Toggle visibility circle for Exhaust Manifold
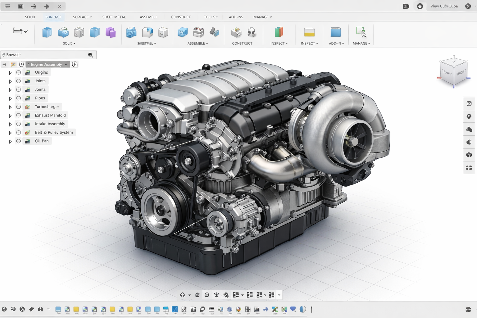 [18, 115]
